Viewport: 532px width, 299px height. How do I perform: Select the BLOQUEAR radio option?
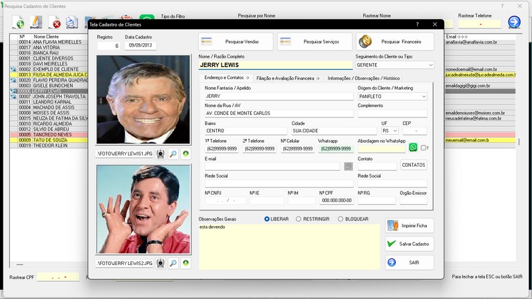pyautogui.click(x=340, y=219)
